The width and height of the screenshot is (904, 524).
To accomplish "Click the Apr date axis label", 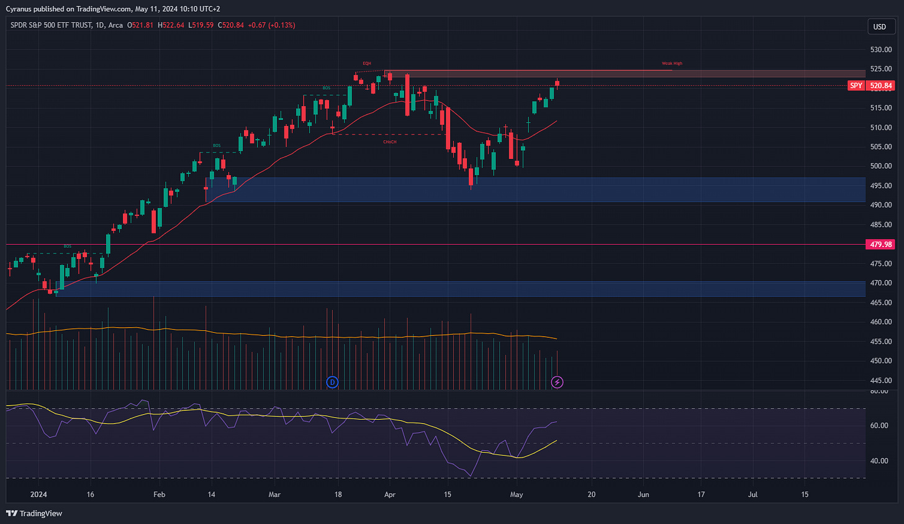I will coord(390,495).
